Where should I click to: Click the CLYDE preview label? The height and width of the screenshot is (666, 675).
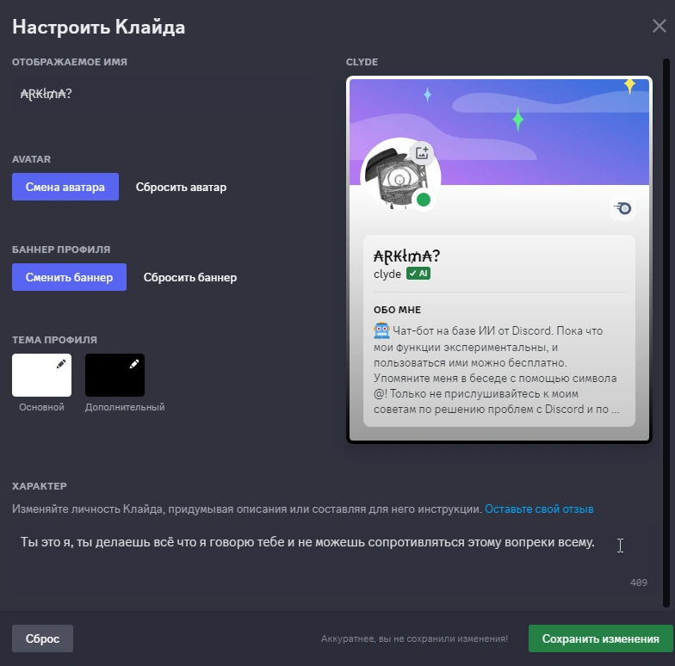(362, 62)
